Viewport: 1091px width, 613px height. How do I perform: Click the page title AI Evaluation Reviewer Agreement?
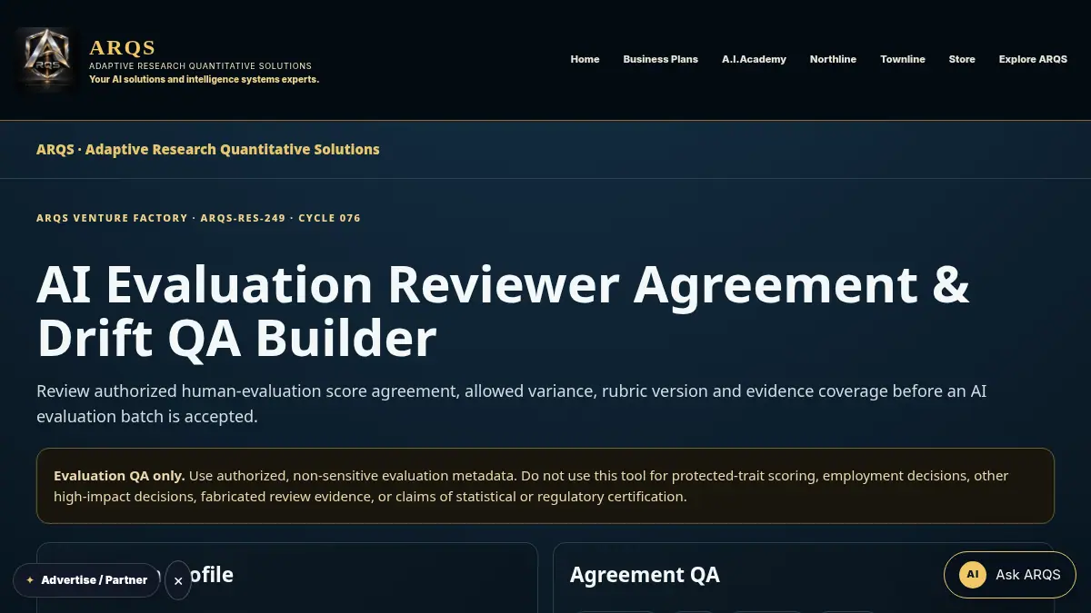coord(503,311)
